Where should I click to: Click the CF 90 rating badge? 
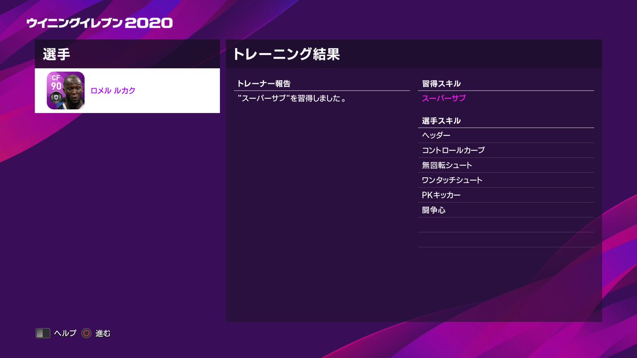tap(56, 82)
